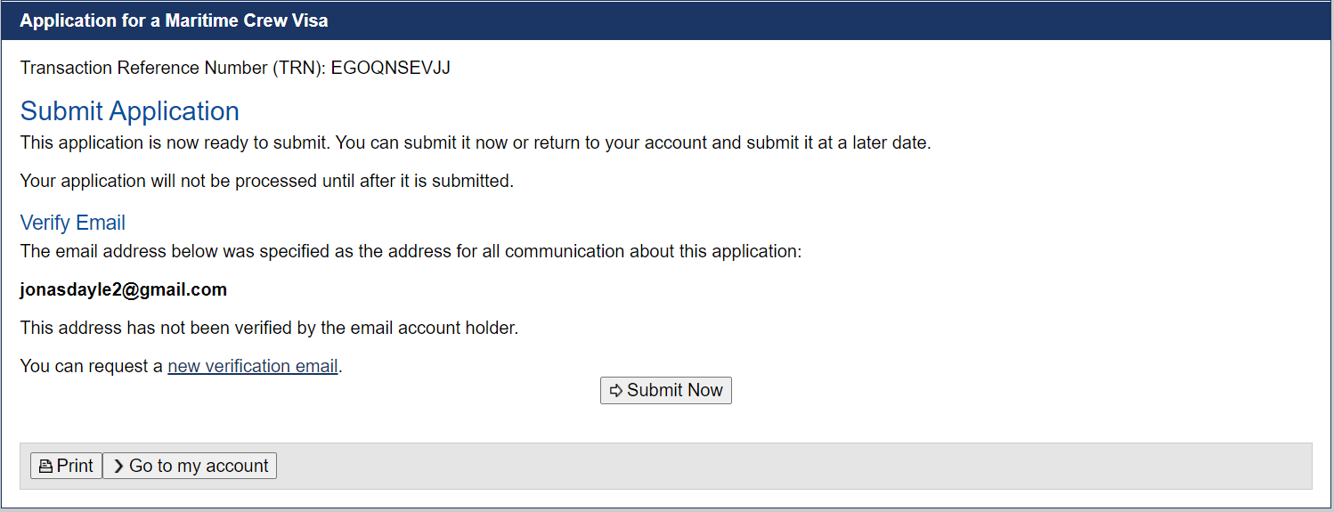This screenshot has height=512, width=1334.
Task: Click the printer icon in the footer bar
Action: click(45, 466)
